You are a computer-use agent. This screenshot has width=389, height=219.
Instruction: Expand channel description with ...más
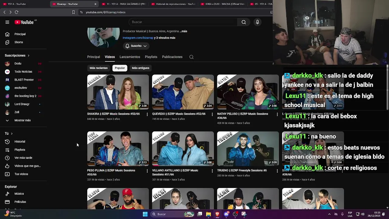[183, 31]
